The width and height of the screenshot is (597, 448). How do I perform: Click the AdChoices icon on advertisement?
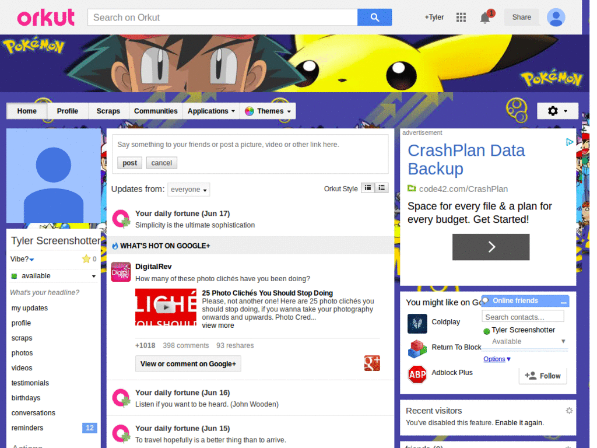coord(569,142)
